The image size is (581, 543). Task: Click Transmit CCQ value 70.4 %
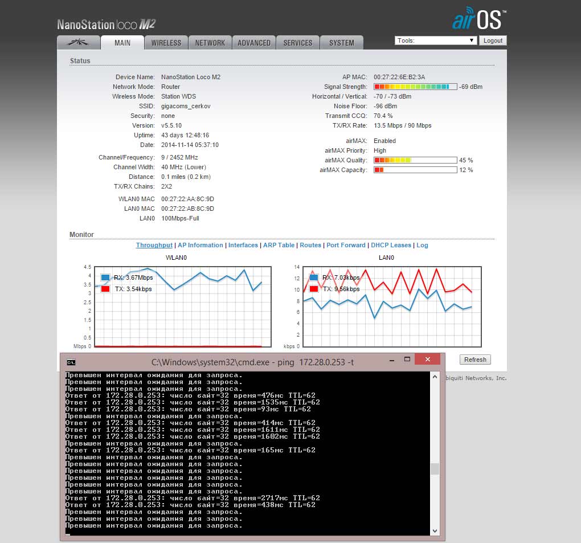point(383,116)
